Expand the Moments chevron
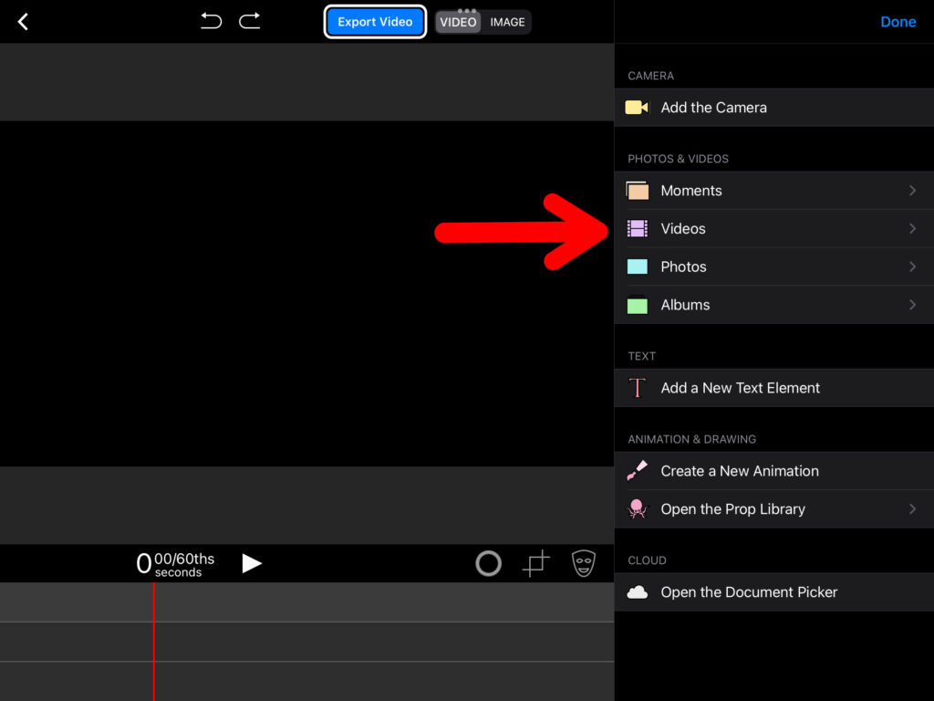 point(912,191)
